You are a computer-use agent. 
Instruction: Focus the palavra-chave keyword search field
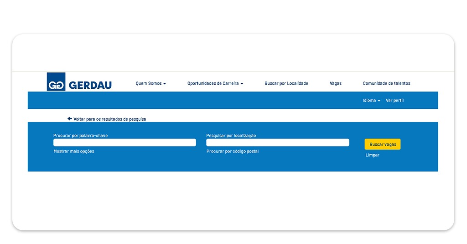click(125, 142)
